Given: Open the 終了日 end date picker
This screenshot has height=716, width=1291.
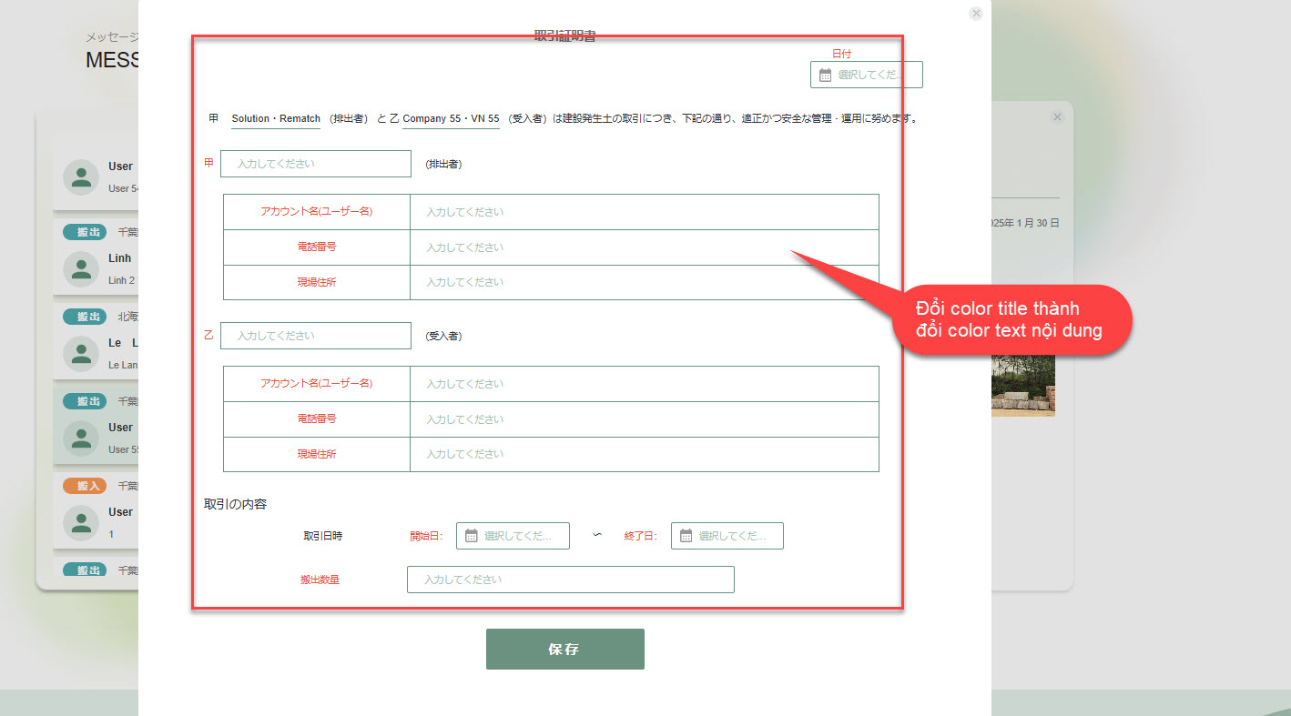Looking at the screenshot, I should (736, 536).
